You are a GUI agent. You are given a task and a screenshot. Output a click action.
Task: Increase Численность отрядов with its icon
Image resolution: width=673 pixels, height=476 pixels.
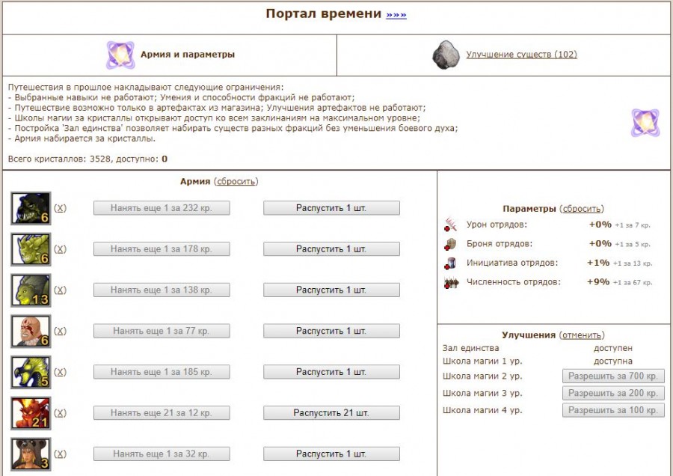[451, 283]
